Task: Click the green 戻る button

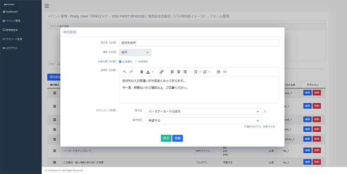Action: click(166, 138)
